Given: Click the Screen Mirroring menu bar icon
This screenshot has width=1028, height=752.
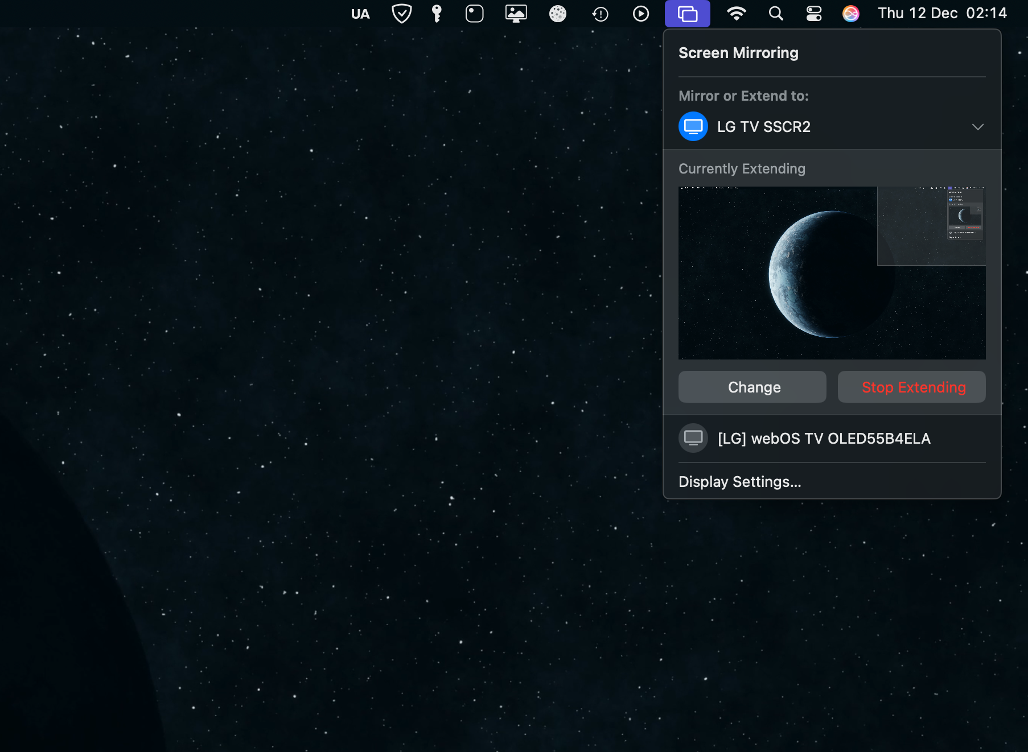Looking at the screenshot, I should point(687,14).
